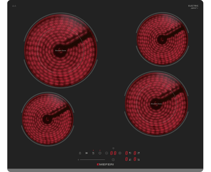Tap the minus button beside timer display
211x172 pixels.
(x=106, y=153)
